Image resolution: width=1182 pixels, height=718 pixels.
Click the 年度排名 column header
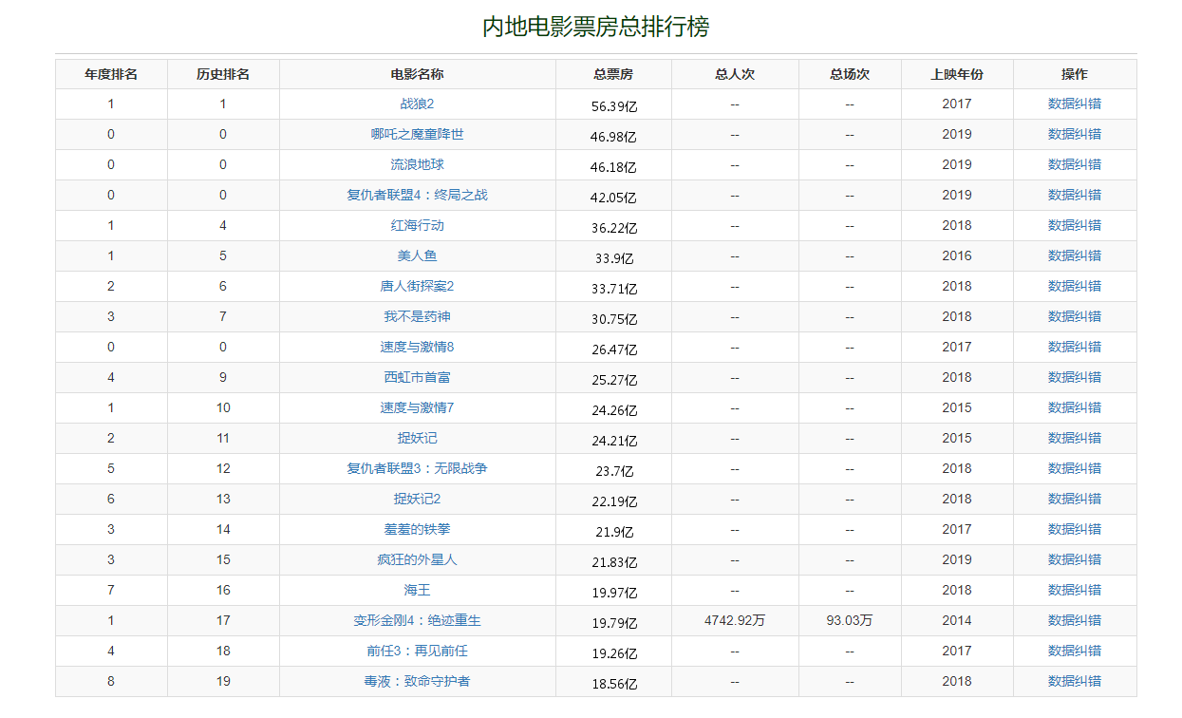coord(111,74)
